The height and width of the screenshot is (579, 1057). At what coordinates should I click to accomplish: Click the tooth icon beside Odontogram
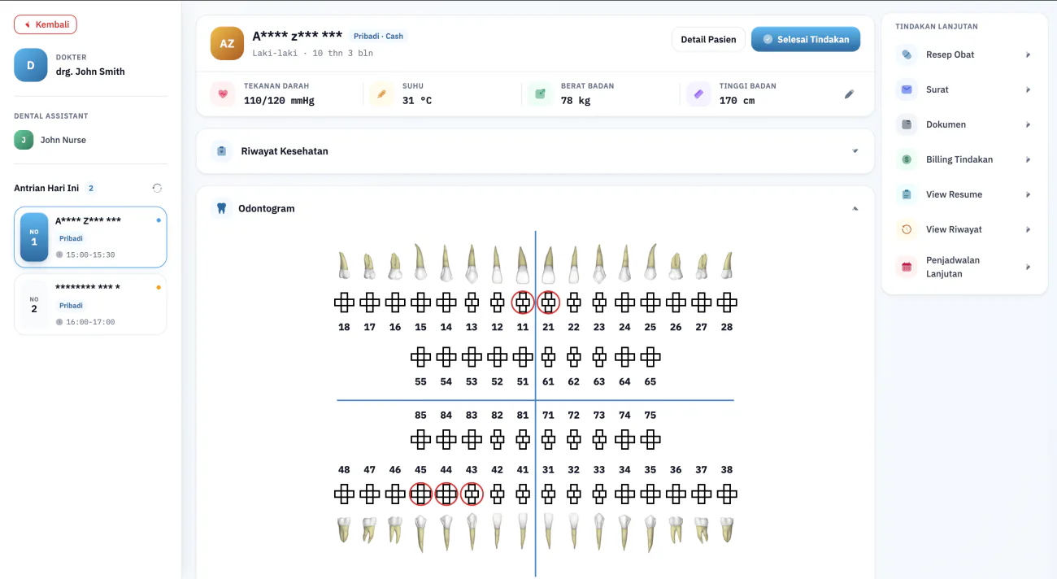(x=220, y=208)
